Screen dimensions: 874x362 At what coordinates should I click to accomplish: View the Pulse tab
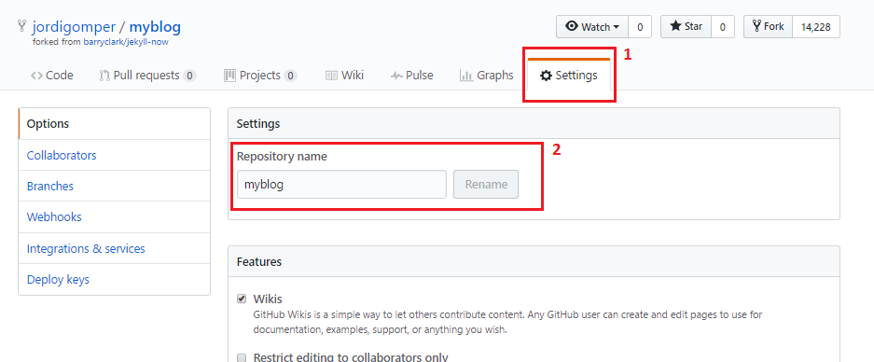[x=412, y=76]
